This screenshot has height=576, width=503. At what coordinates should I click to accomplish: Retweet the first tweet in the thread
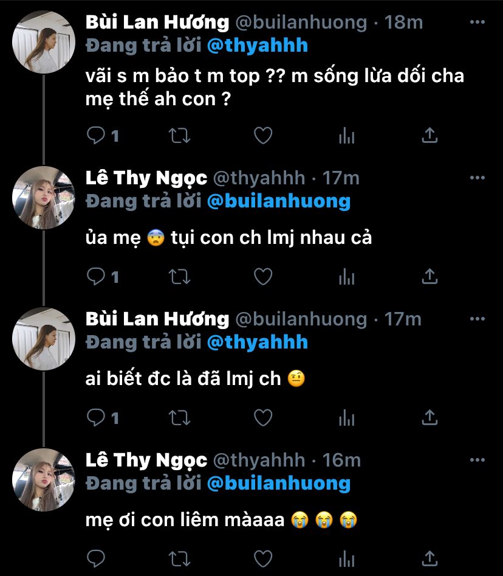[x=179, y=136]
